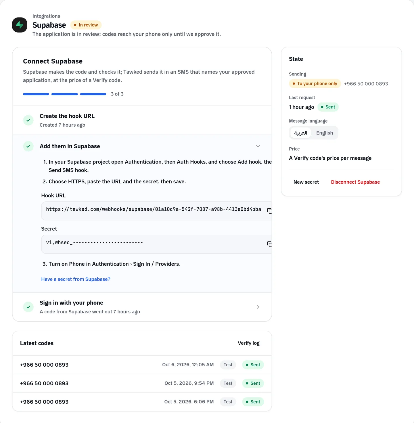Click the green check beside Add them in Supabase
This screenshot has width=414, height=423.
[28, 146]
